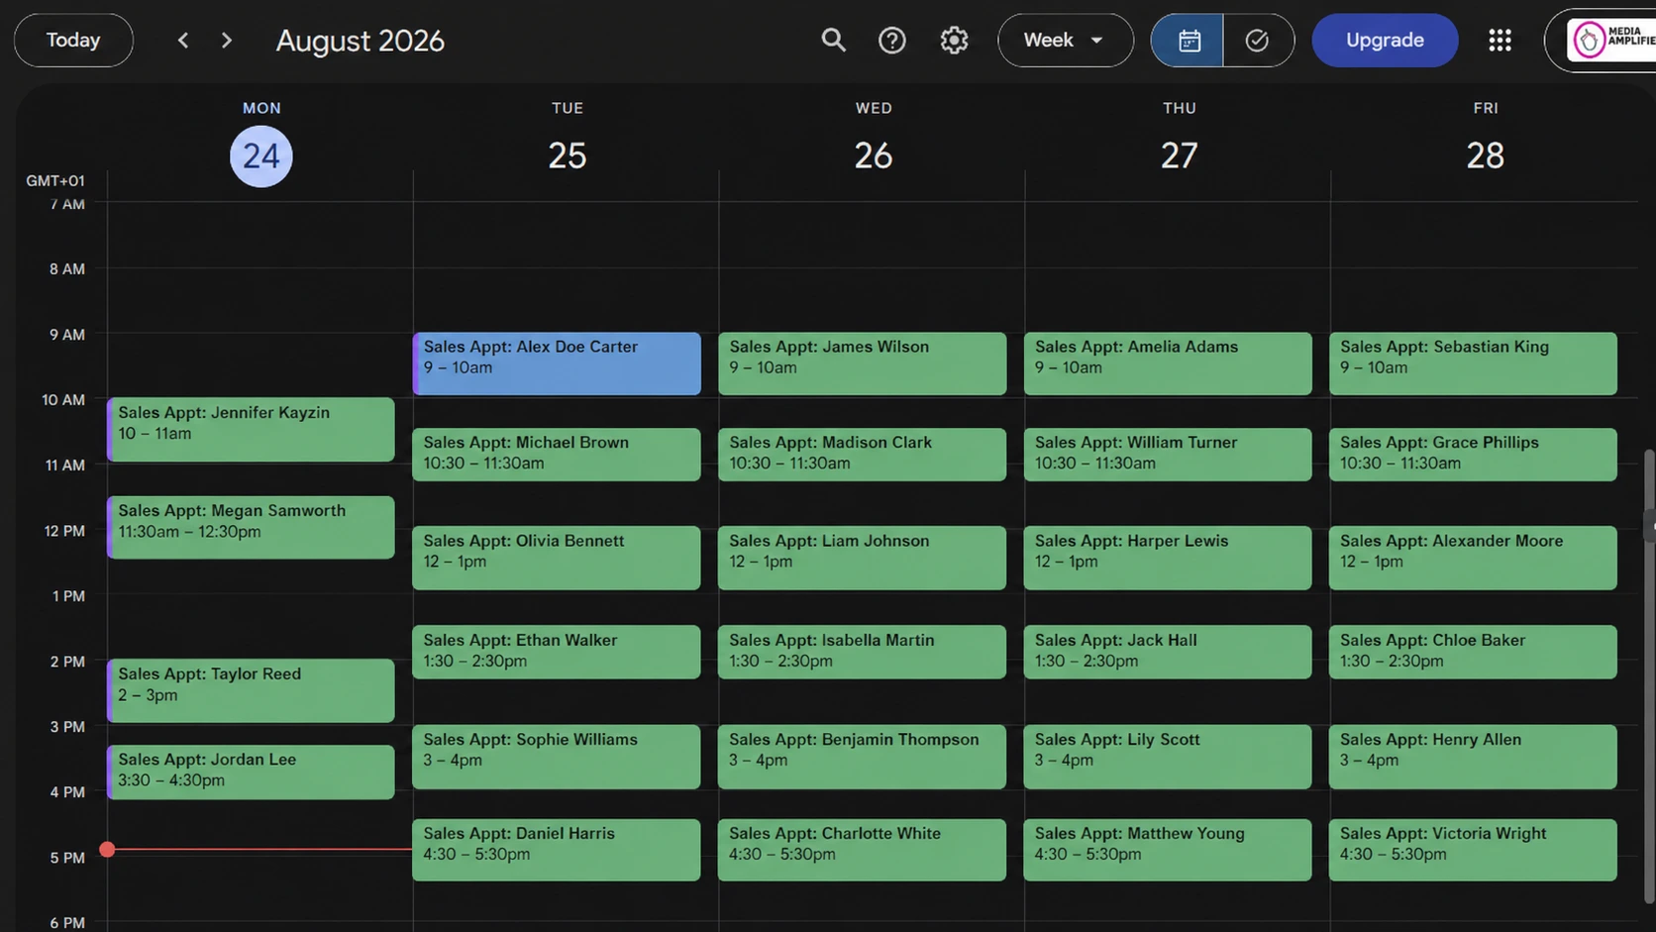The height and width of the screenshot is (932, 1656).
Task: Open the Media Amplifier account logo
Action: coord(1611,41)
